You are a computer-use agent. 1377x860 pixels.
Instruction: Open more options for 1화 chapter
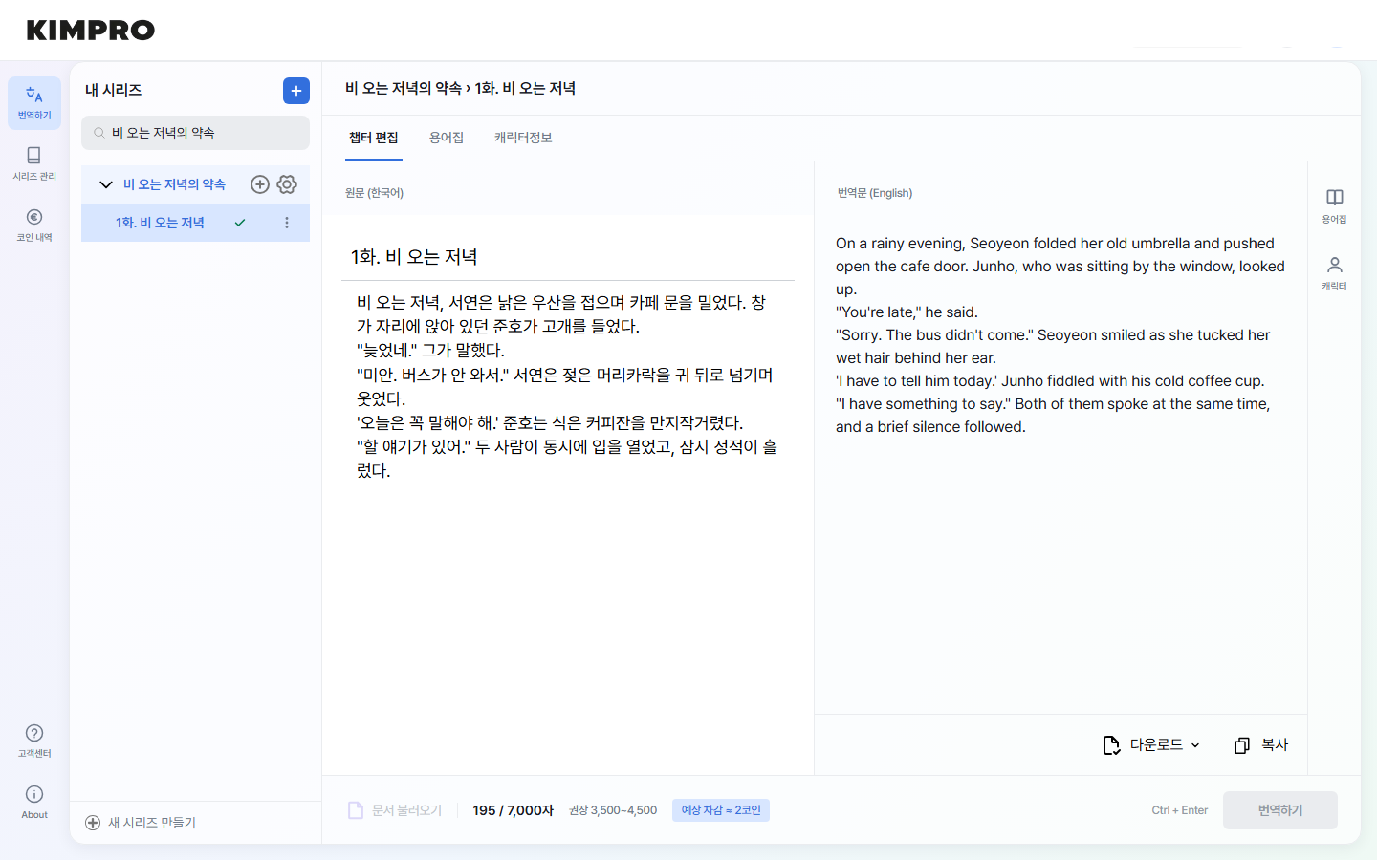coord(287,223)
